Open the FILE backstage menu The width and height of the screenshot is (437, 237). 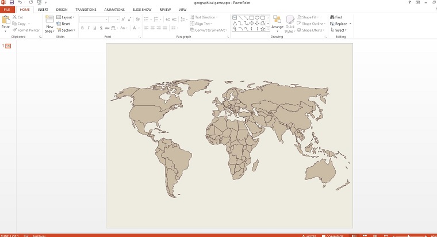(7, 10)
